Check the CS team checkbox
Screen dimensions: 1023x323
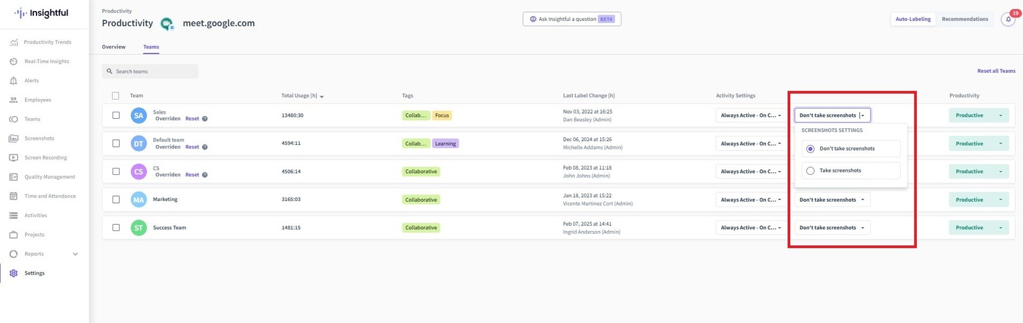(116, 172)
